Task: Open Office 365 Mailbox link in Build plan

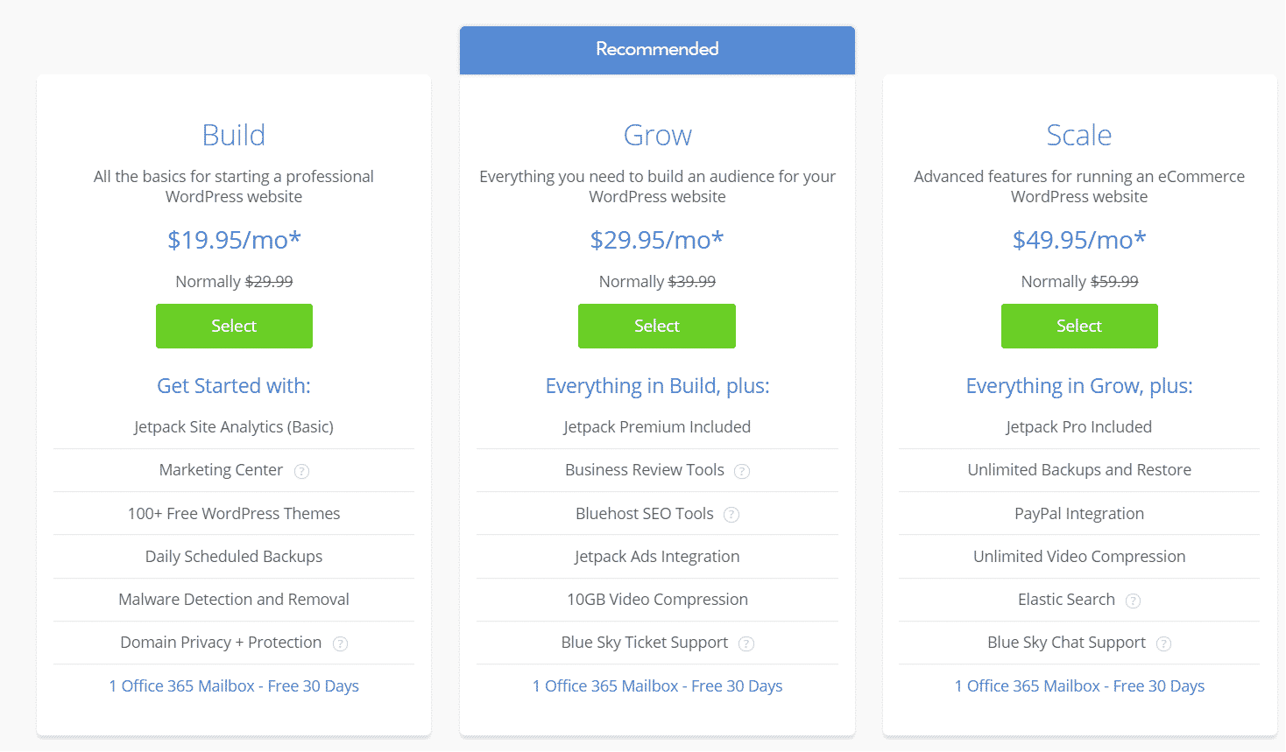Action: (x=234, y=686)
